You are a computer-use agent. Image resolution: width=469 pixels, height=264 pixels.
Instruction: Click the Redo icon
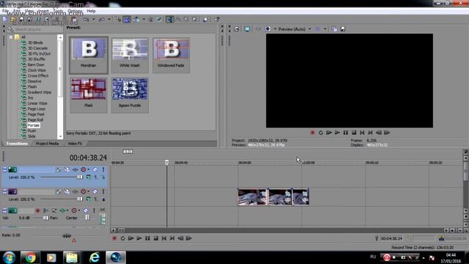(x=102, y=20)
